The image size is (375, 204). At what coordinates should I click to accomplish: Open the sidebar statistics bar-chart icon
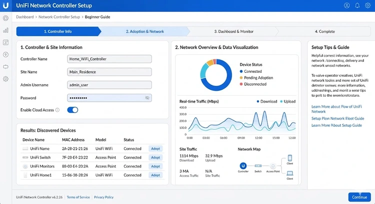[5, 30]
